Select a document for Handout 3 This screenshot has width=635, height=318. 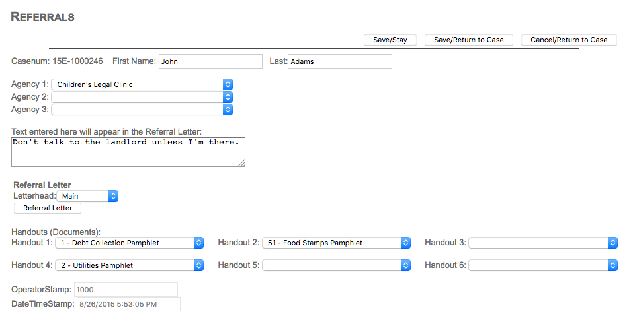pyautogui.click(x=543, y=243)
